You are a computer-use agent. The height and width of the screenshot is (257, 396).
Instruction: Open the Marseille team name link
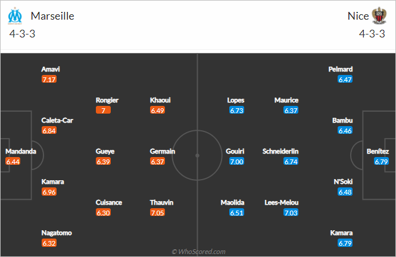(52, 16)
